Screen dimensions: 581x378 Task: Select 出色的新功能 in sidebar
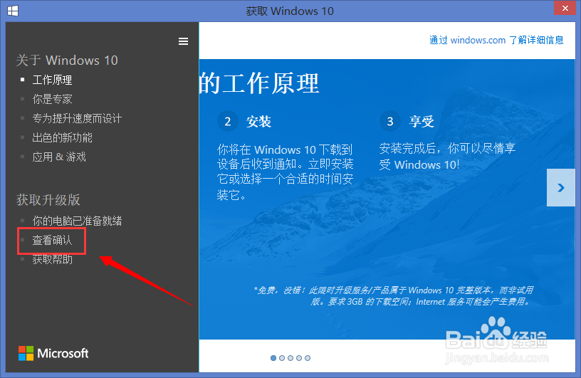pyautogui.click(x=62, y=137)
